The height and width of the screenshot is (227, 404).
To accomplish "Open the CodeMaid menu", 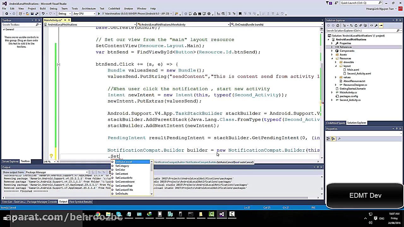I will [x=114, y=9].
